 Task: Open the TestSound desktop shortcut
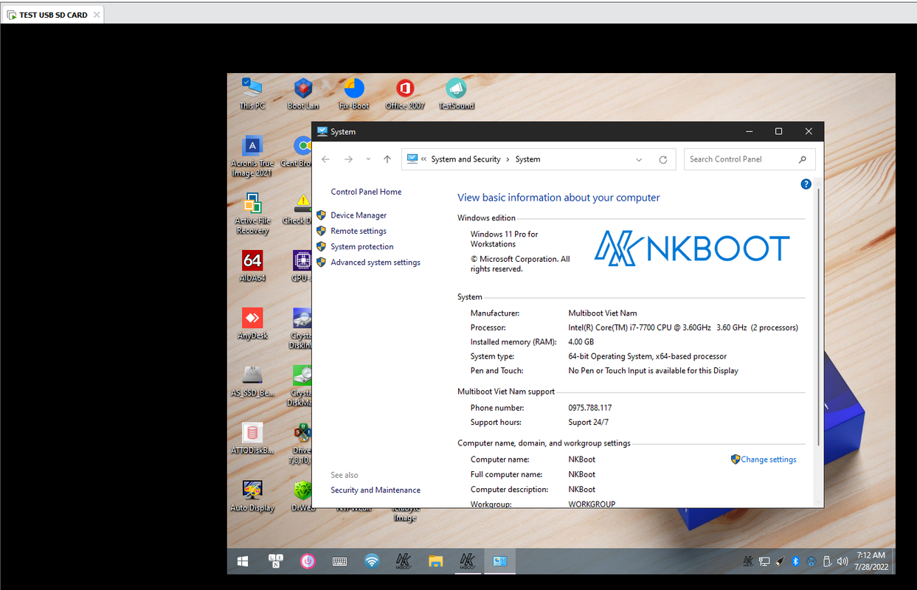(x=456, y=94)
